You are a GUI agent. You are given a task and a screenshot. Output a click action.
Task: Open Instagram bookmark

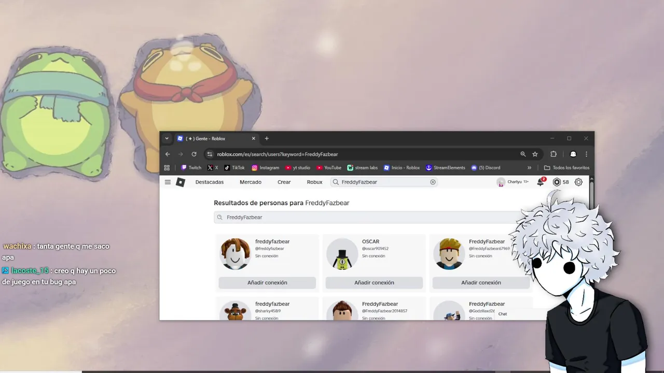tap(266, 167)
